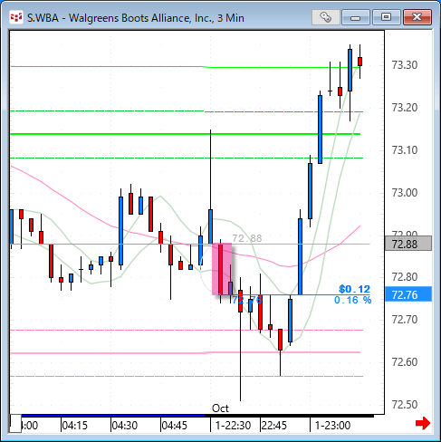Click the 73.30 price axis label
The width and height of the screenshot is (441, 442).
[x=405, y=65]
